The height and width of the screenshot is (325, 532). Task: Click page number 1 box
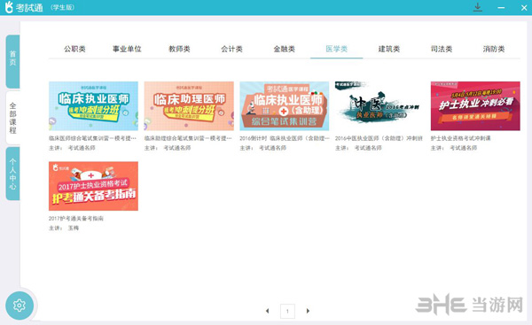(287, 311)
